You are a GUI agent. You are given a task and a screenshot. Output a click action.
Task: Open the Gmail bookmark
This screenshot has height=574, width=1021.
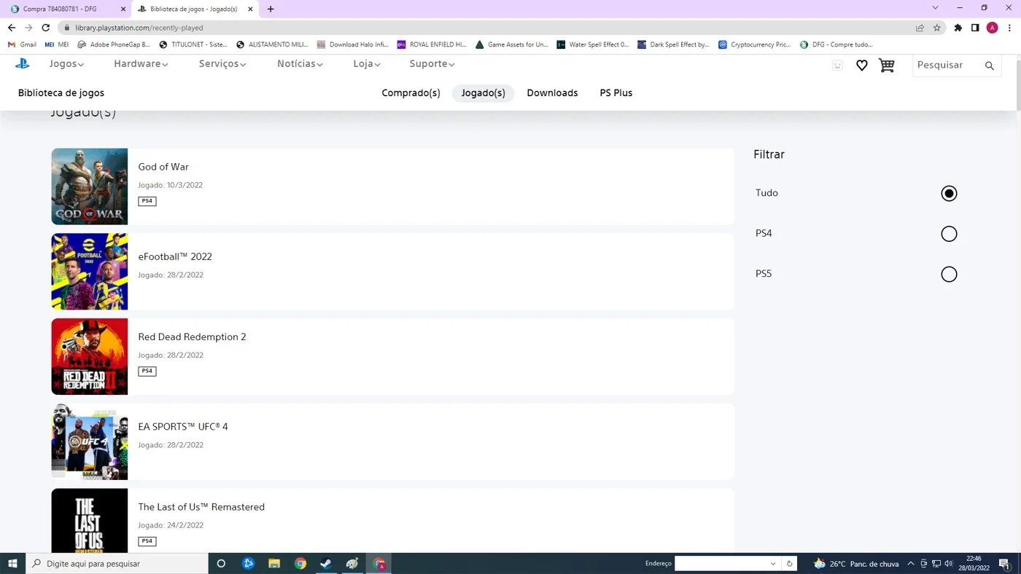click(23, 44)
